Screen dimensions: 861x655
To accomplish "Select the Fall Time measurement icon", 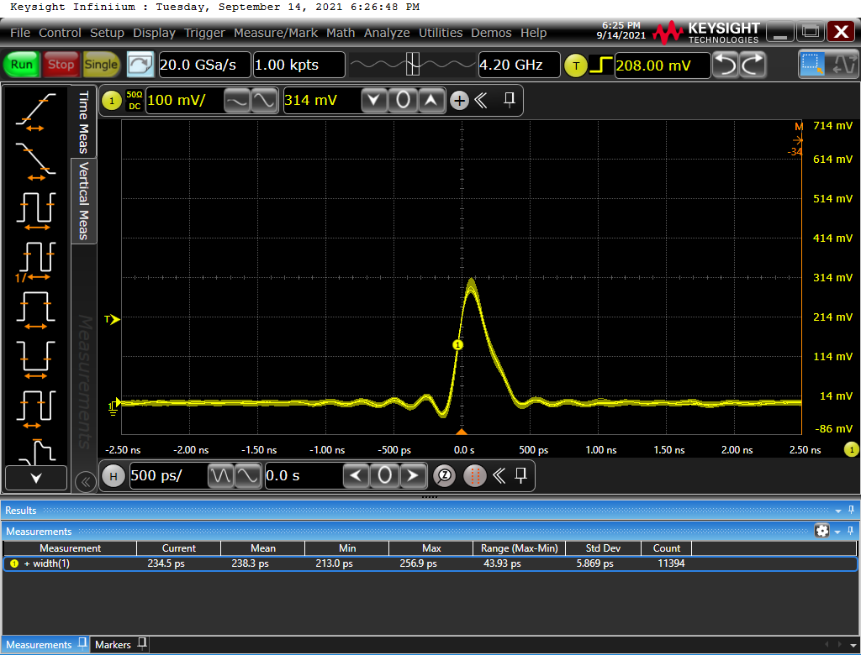I will pos(35,159).
